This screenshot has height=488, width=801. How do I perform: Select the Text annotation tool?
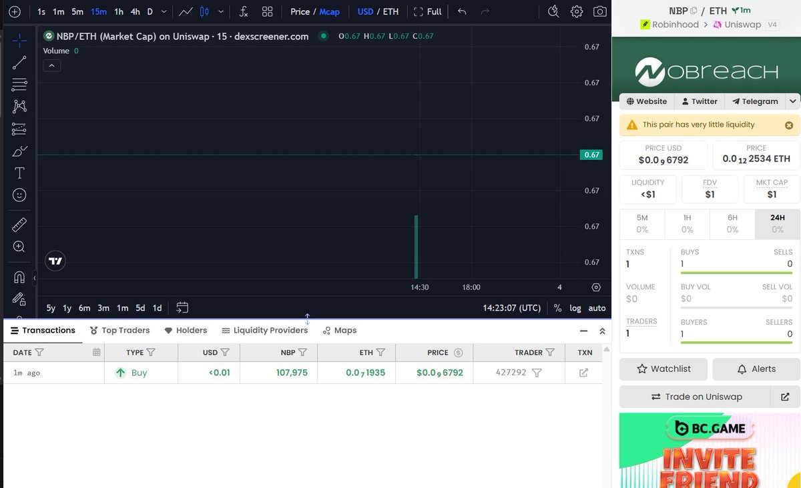tap(19, 173)
